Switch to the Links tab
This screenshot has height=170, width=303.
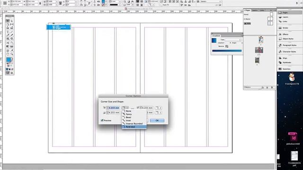tap(262, 10)
